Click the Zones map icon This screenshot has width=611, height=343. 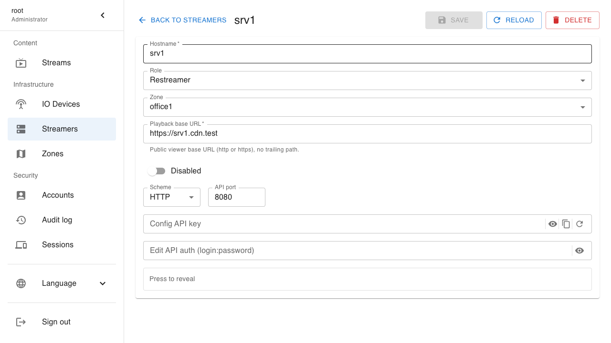(21, 153)
